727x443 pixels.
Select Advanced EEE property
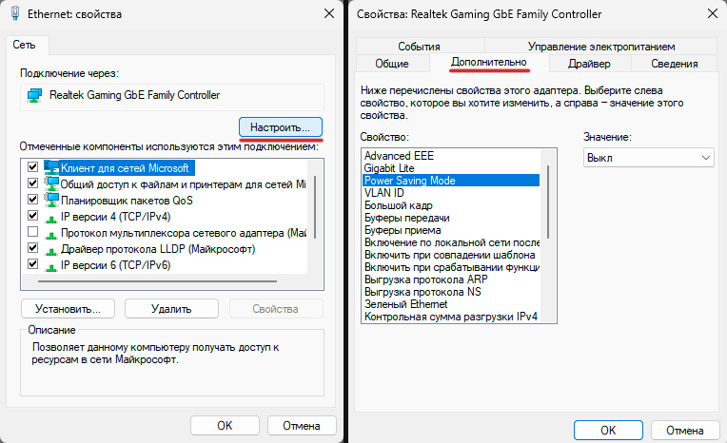(451, 156)
